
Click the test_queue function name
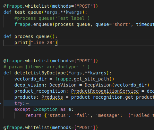click(28, 12)
